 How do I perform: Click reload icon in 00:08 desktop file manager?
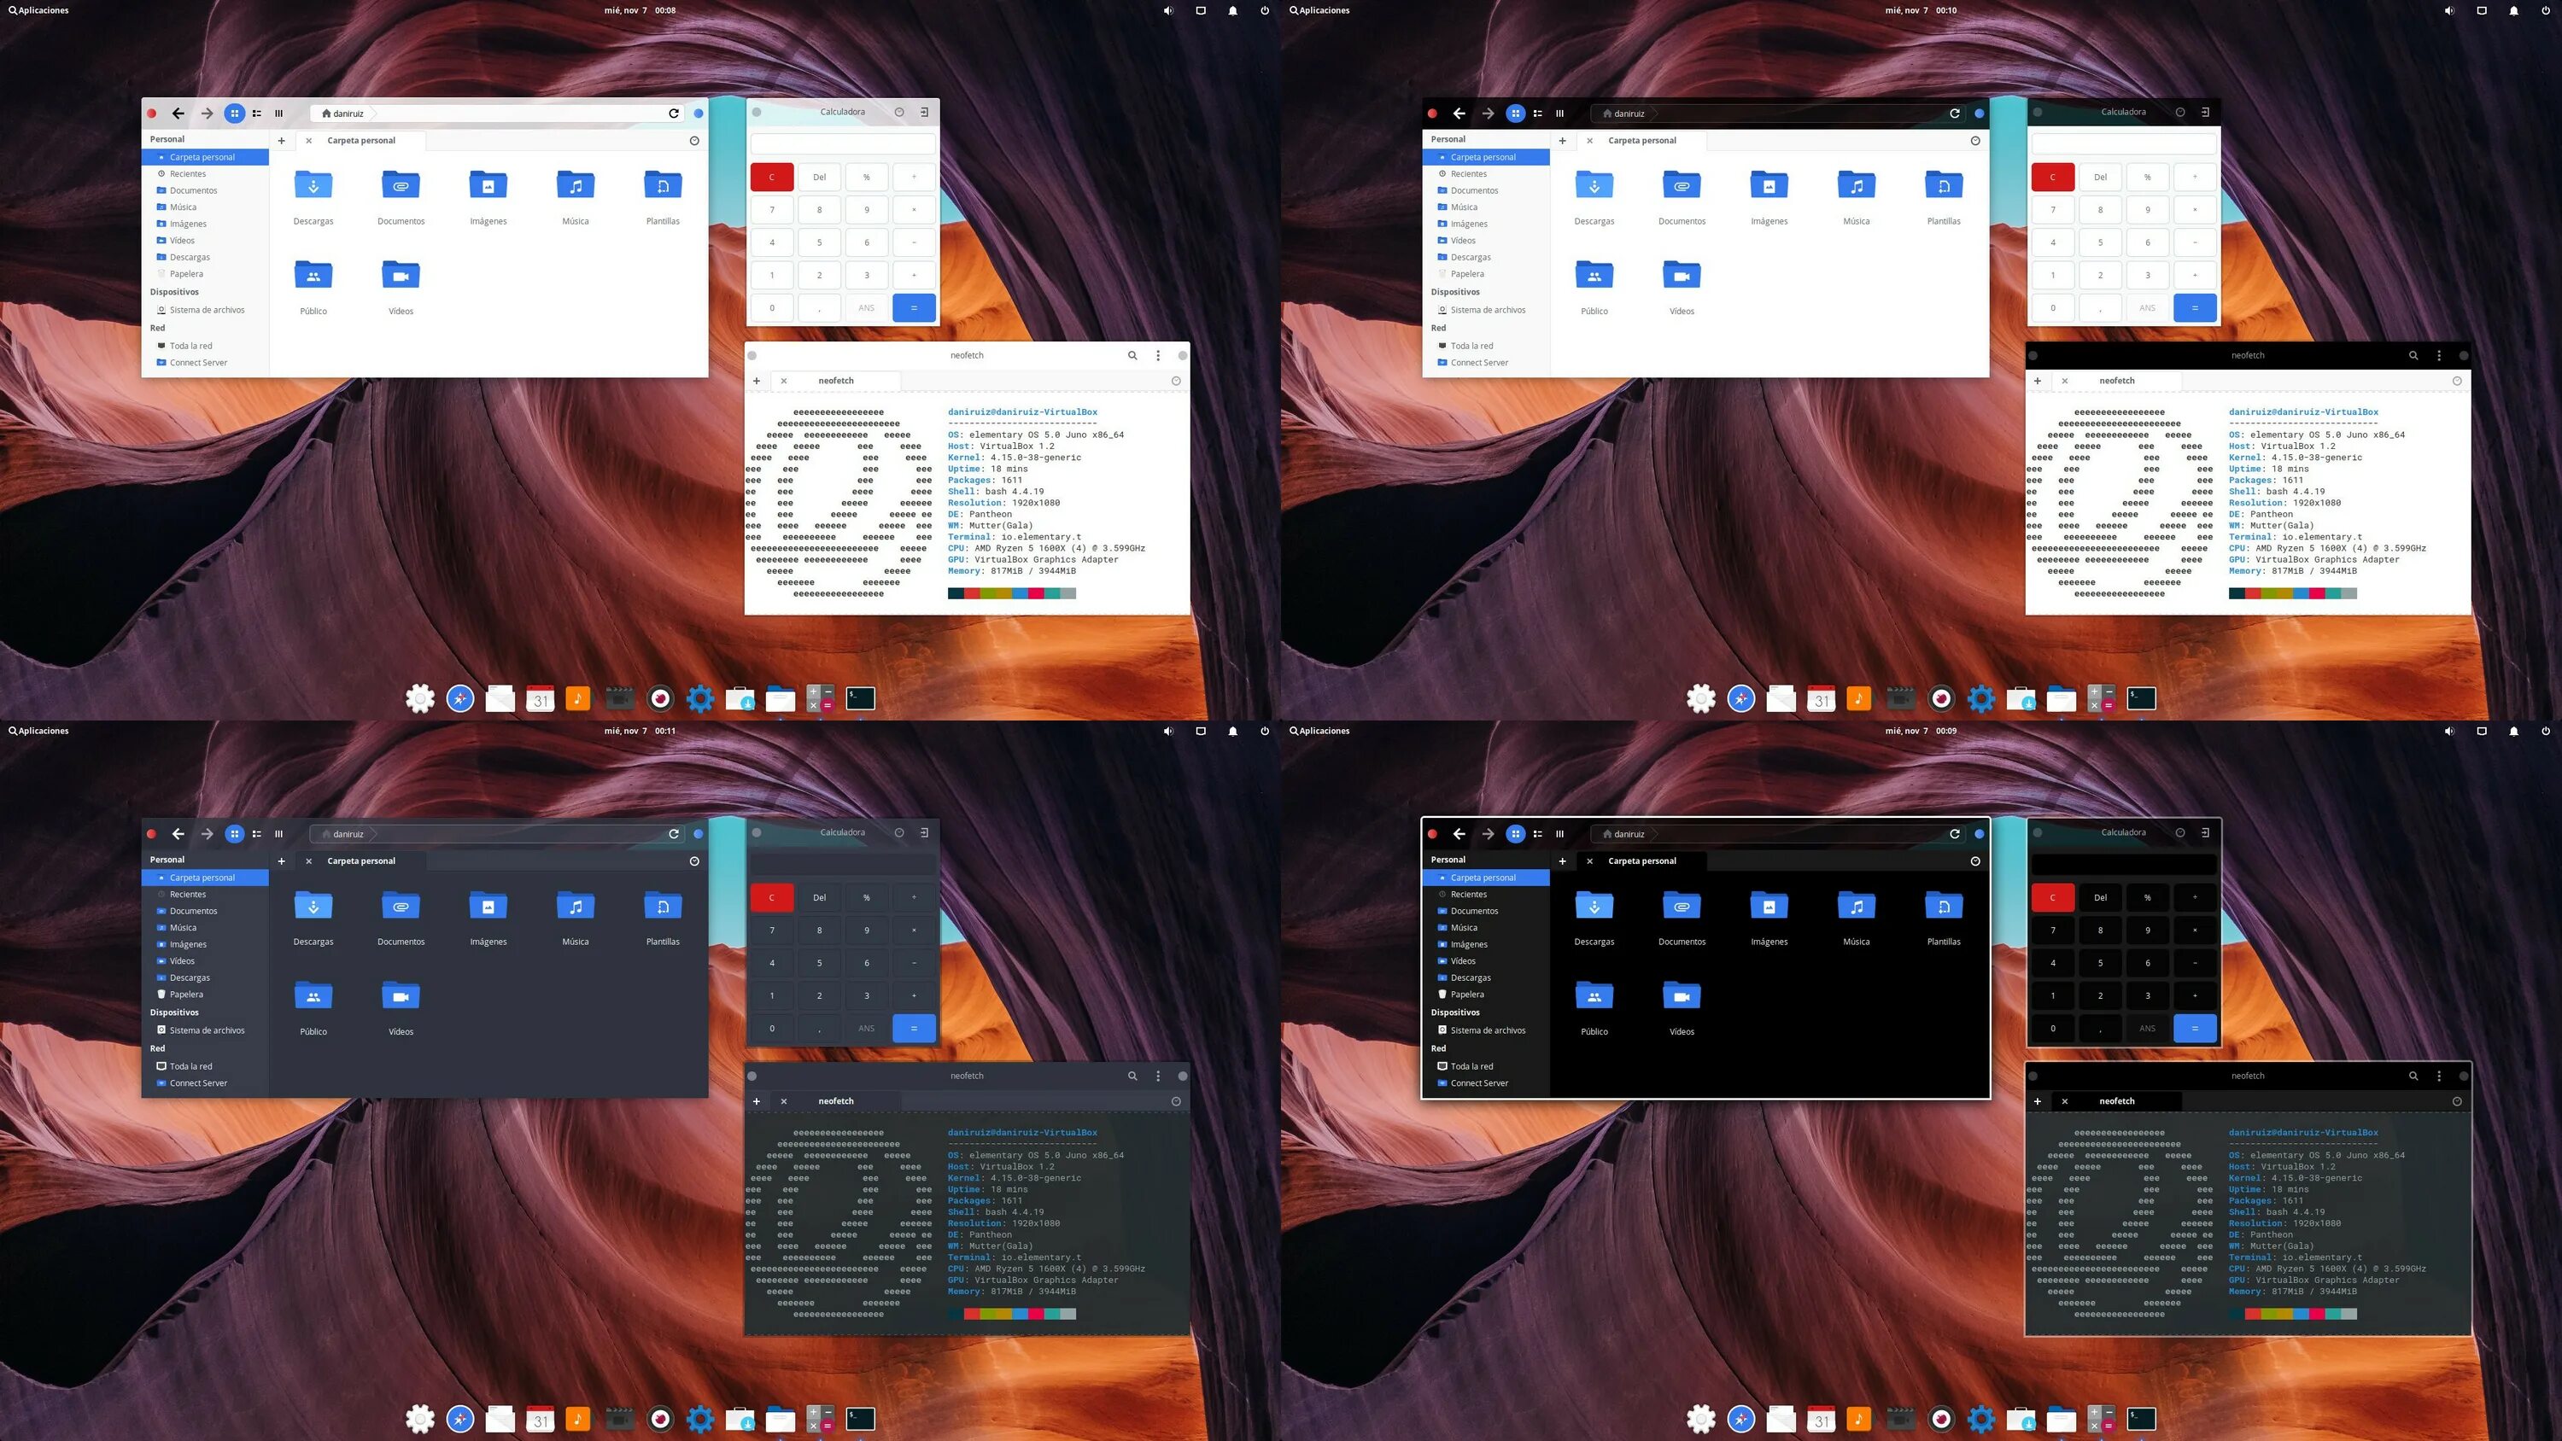(673, 114)
